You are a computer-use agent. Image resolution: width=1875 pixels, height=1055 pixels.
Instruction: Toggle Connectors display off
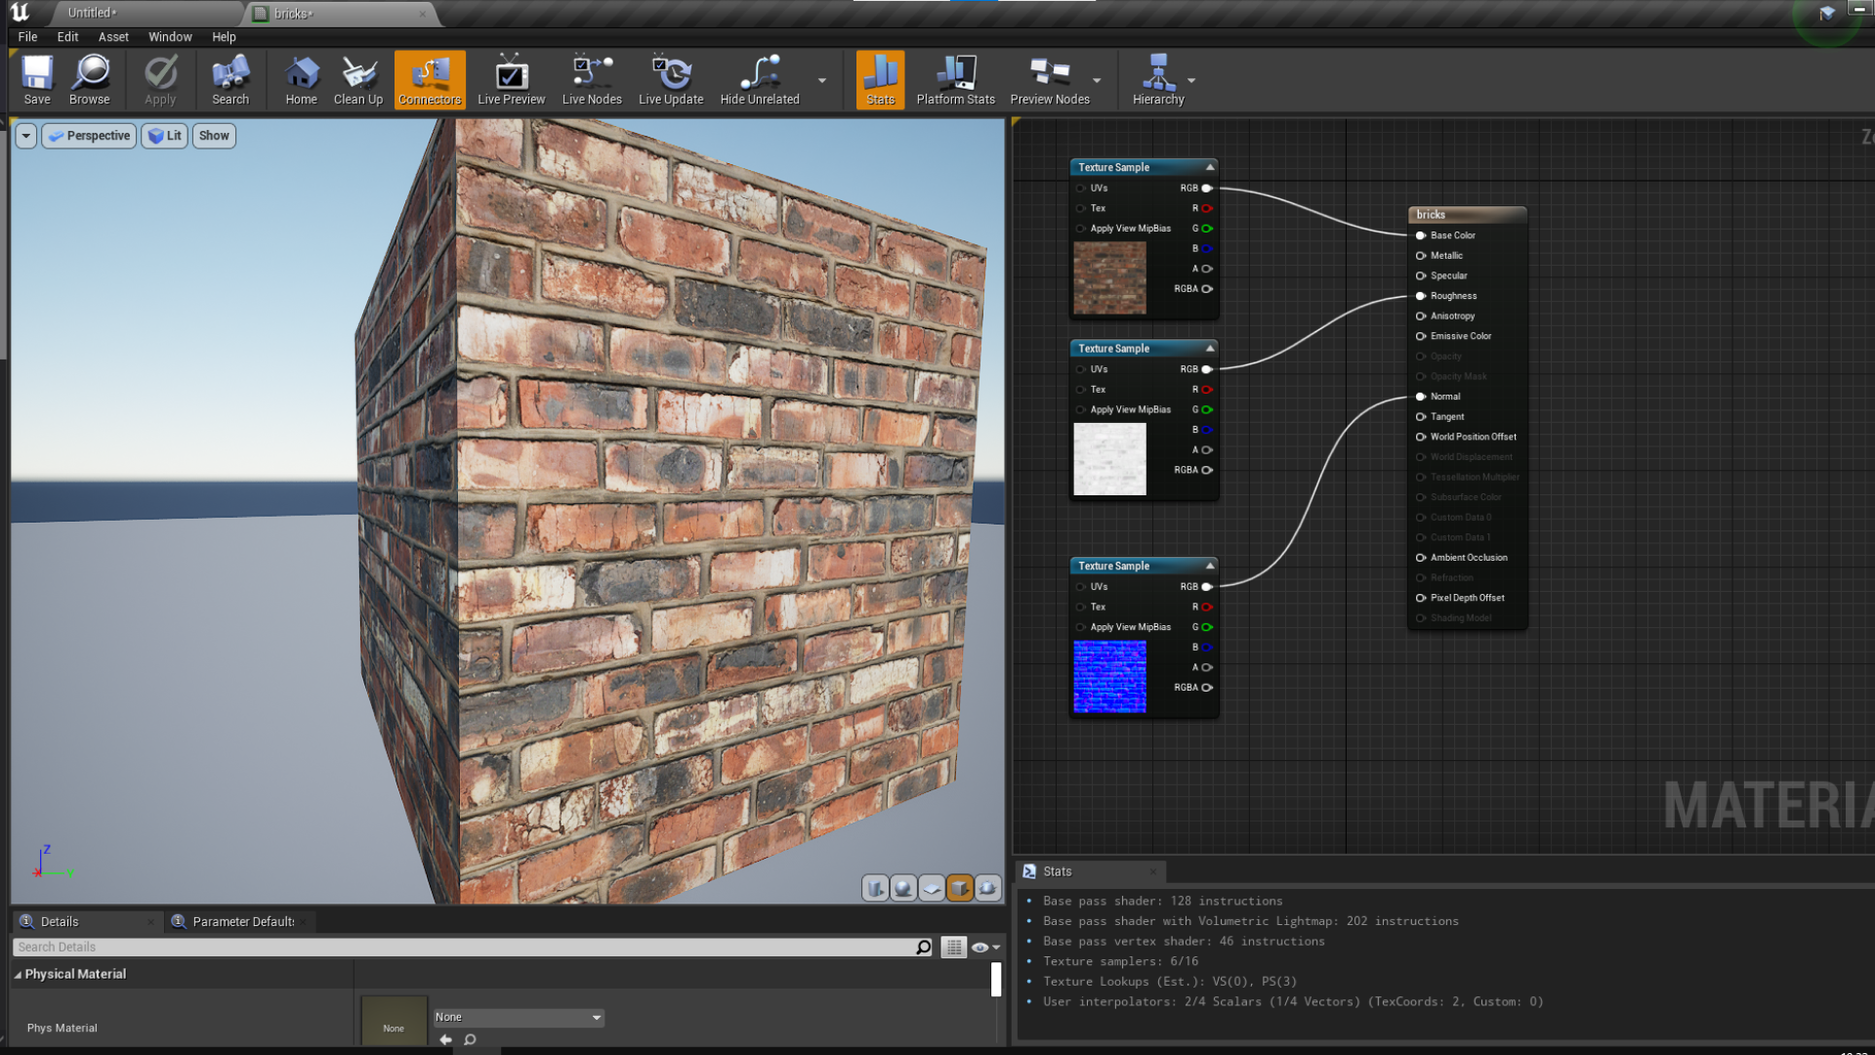[430, 80]
